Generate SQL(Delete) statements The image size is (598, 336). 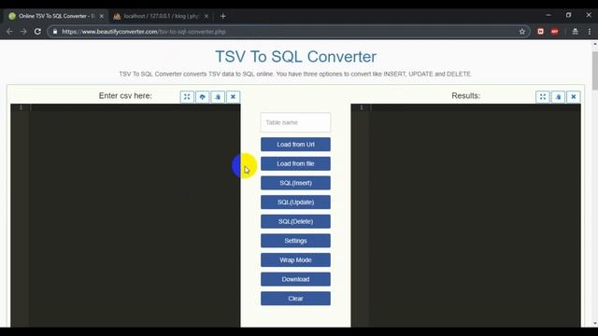[x=295, y=221]
